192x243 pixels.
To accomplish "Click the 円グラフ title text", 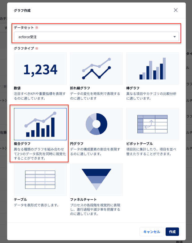I will (77, 144).
